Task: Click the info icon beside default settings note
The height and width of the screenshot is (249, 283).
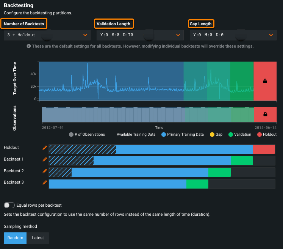Action: click(28, 46)
